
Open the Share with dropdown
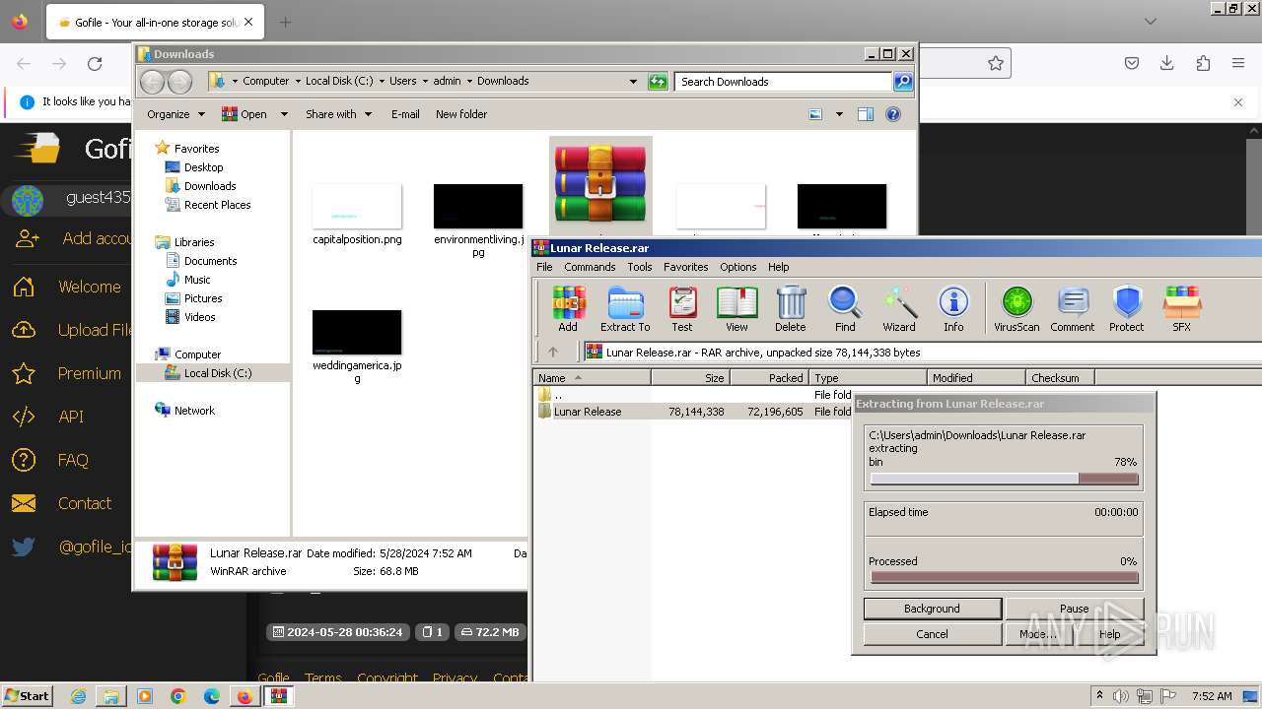[x=338, y=114]
